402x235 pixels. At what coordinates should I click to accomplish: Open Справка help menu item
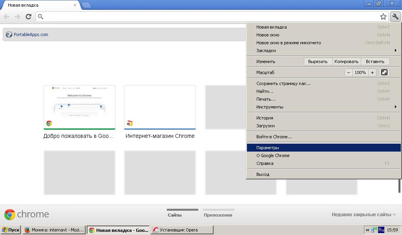pyautogui.click(x=323, y=163)
